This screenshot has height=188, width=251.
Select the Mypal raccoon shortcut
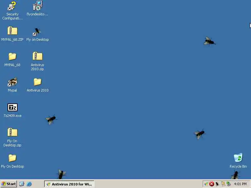click(x=12, y=85)
